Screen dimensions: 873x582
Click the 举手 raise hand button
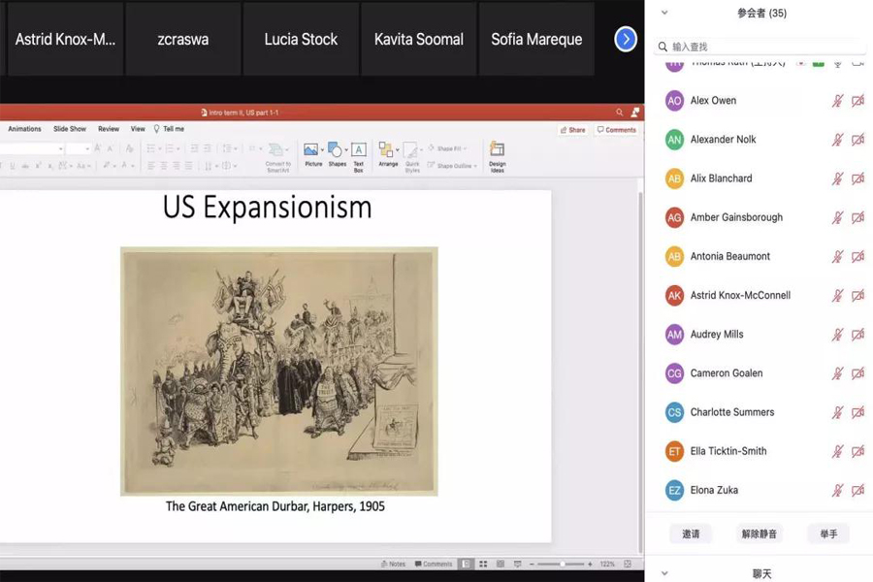(828, 534)
